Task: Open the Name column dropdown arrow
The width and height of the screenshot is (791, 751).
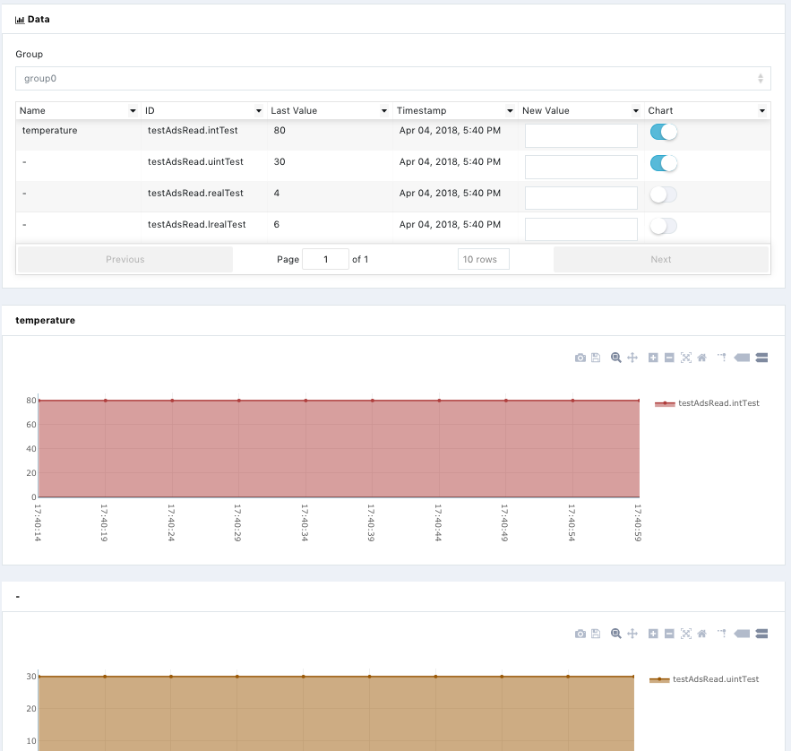Action: pyautogui.click(x=133, y=111)
